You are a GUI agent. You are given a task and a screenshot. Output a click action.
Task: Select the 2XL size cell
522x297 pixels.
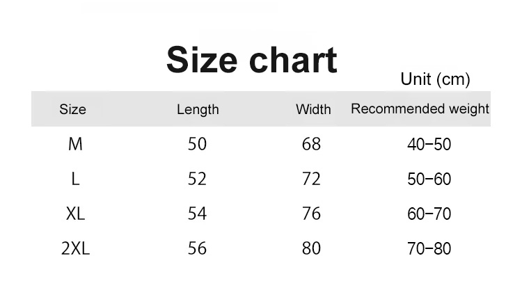tap(75, 248)
